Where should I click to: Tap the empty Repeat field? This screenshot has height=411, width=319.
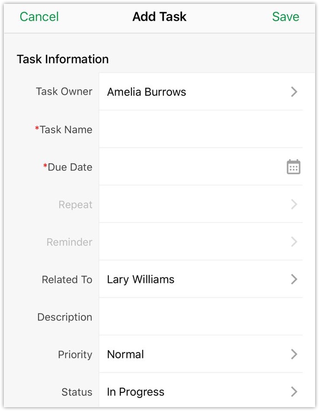pyautogui.click(x=190, y=204)
